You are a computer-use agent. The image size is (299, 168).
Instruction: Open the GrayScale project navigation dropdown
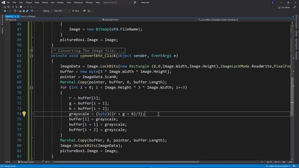coord(53,20)
